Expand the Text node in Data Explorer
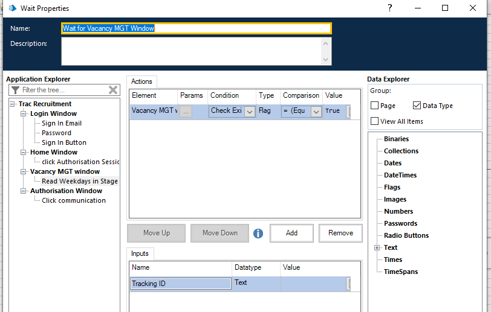 pyautogui.click(x=377, y=247)
